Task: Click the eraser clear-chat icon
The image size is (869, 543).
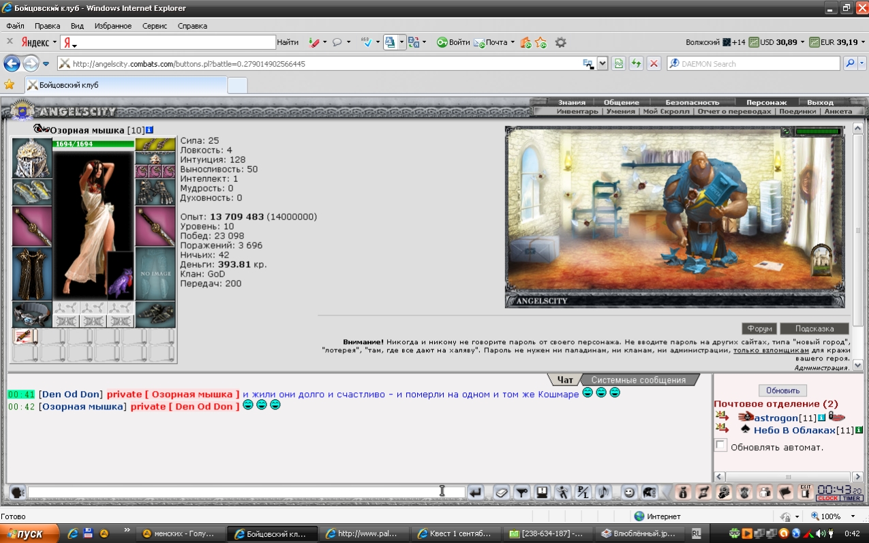Action: point(502,492)
